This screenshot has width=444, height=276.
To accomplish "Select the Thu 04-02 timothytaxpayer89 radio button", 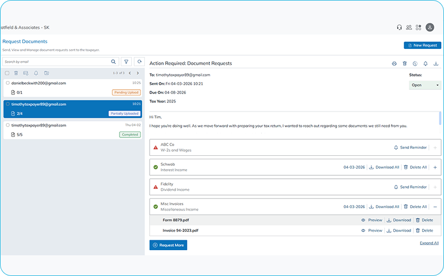I will [7, 125].
